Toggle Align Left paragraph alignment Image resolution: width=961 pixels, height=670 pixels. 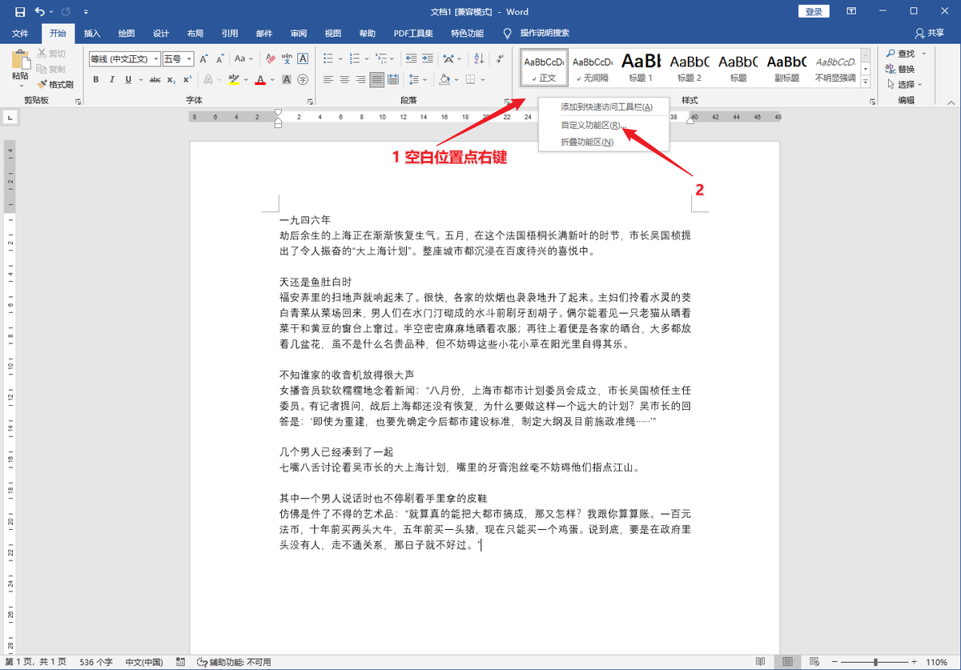[x=328, y=79]
